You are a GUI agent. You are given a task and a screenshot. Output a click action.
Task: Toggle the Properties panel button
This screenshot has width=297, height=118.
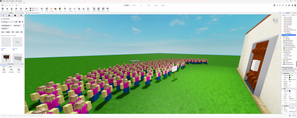pos(99,9)
